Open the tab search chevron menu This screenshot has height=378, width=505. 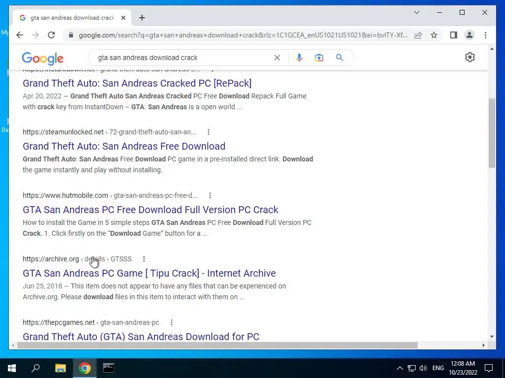416,12
